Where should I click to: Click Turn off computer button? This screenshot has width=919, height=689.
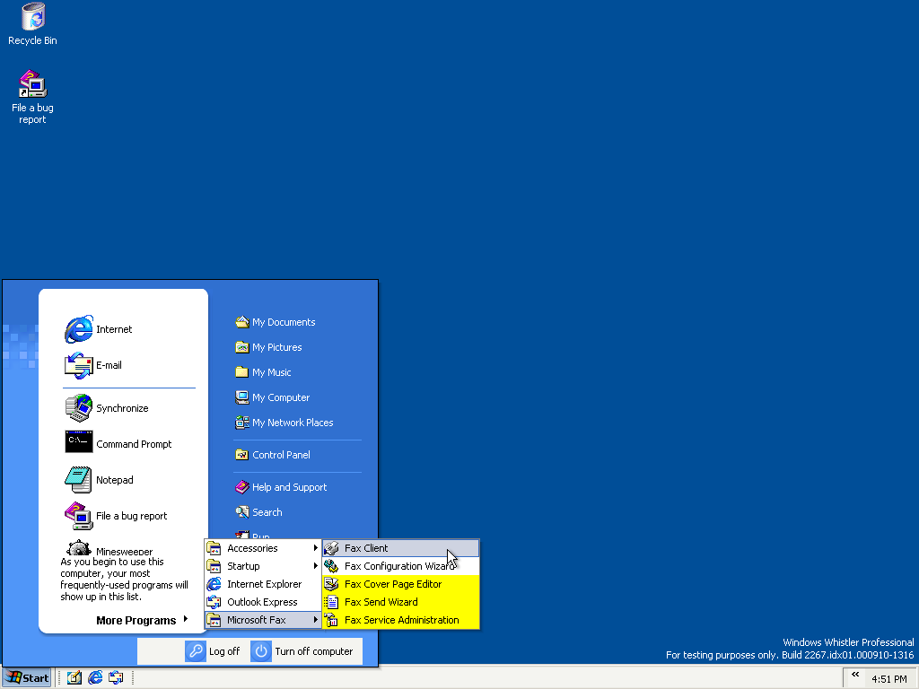pyautogui.click(x=302, y=651)
